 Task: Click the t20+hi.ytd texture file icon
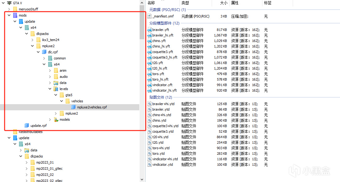click(x=150, y=137)
